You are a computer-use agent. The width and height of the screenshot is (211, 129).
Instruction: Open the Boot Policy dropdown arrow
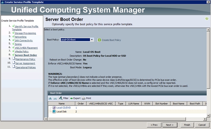coord(92,40)
